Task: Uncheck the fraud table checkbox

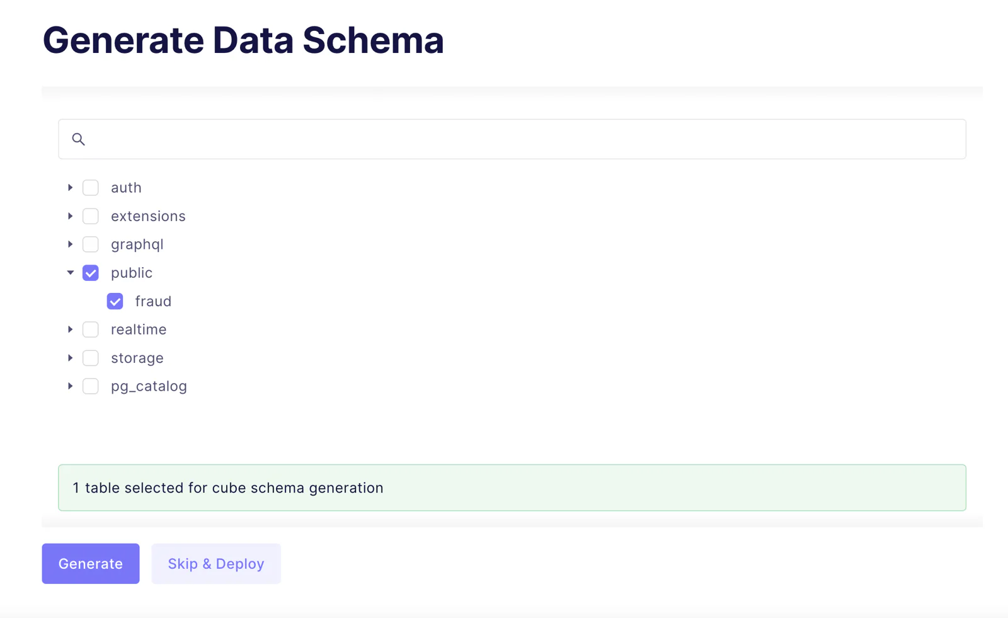Action: 115,301
